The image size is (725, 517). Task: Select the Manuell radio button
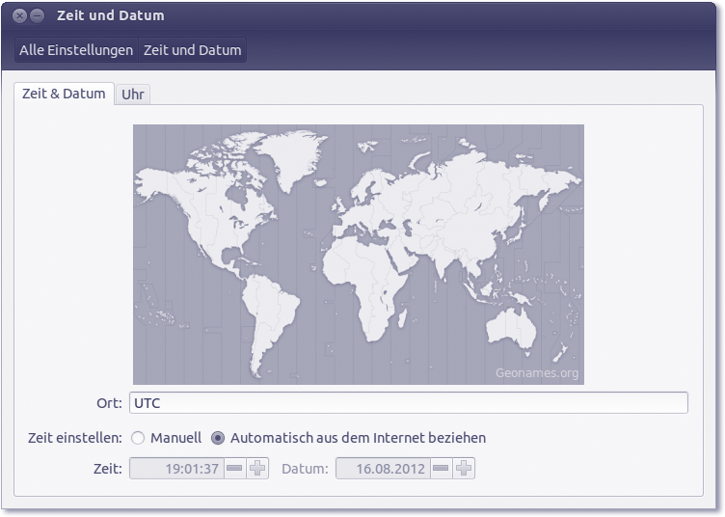click(138, 438)
